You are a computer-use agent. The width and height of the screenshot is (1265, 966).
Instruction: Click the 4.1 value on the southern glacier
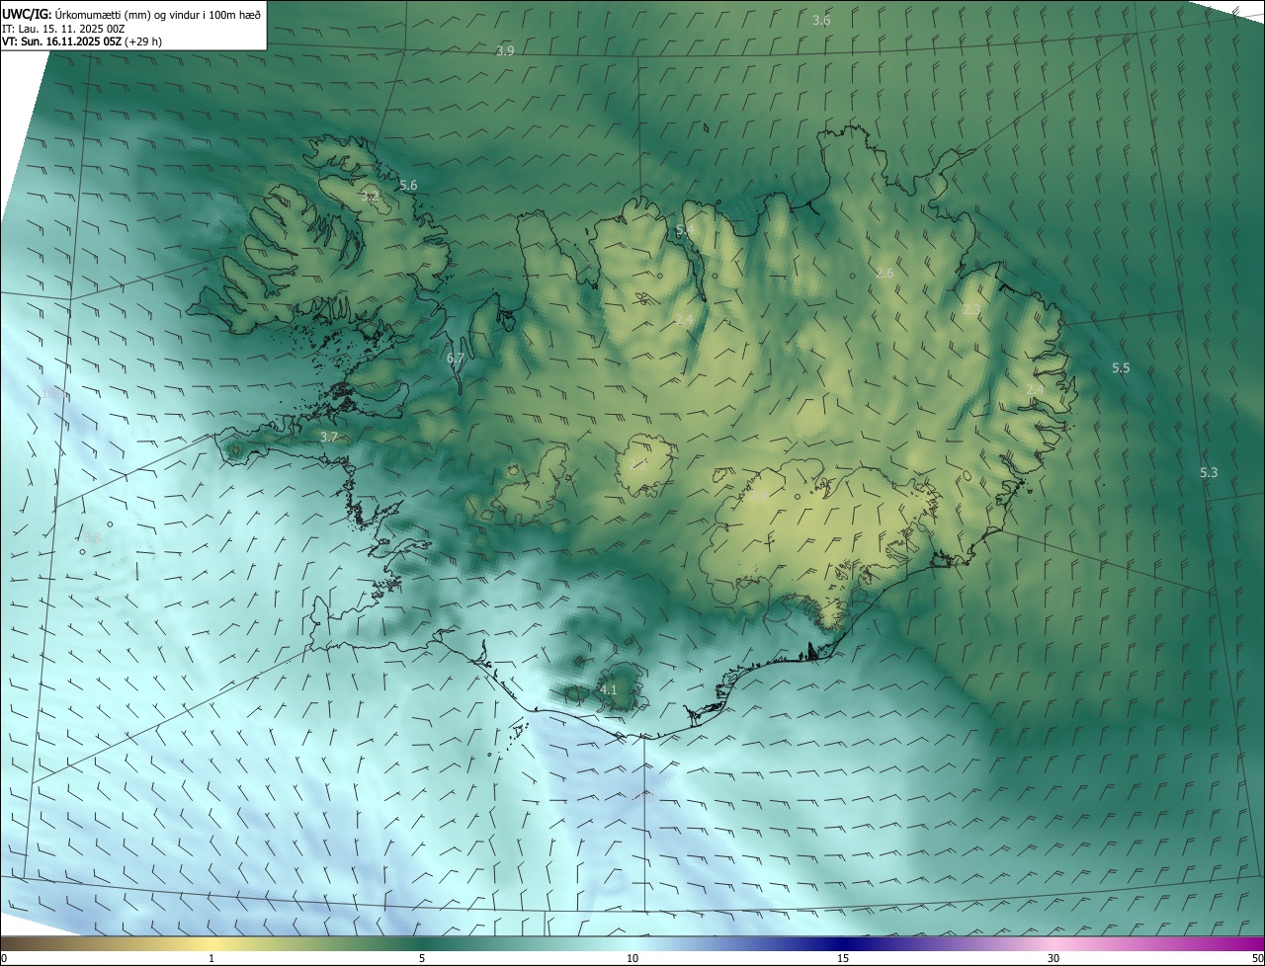coord(608,690)
